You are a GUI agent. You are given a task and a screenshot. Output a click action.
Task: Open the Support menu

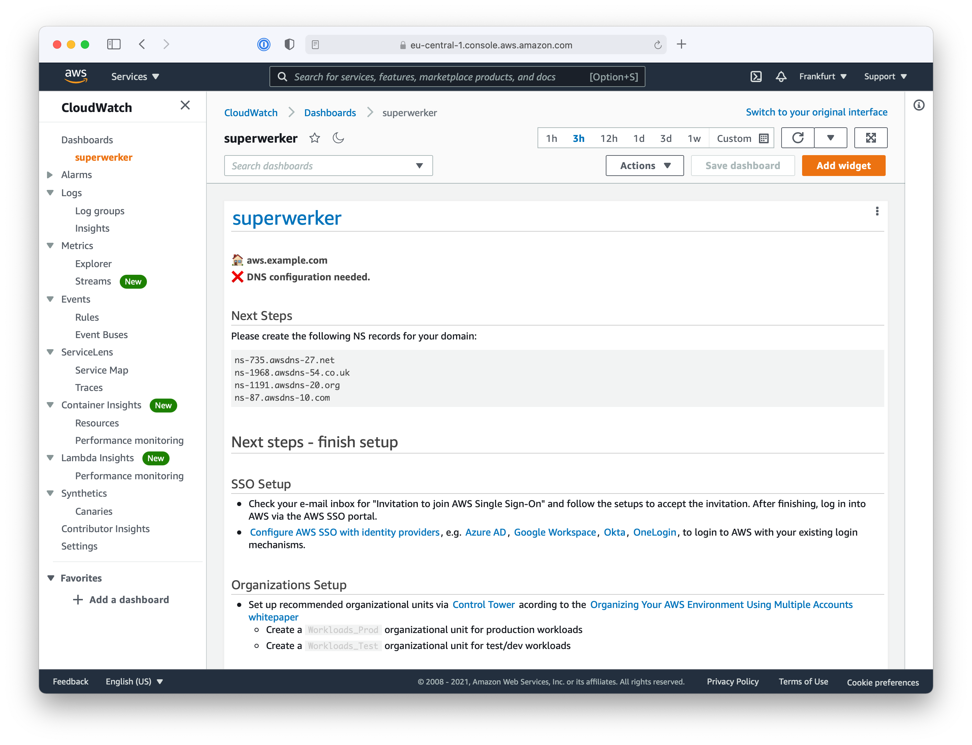tap(885, 77)
